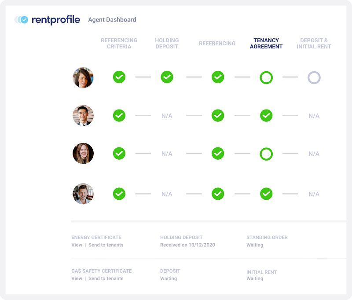Click fourth tenant's Referencing Criteria checkmark
The width and height of the screenshot is (352, 300).
(119, 194)
